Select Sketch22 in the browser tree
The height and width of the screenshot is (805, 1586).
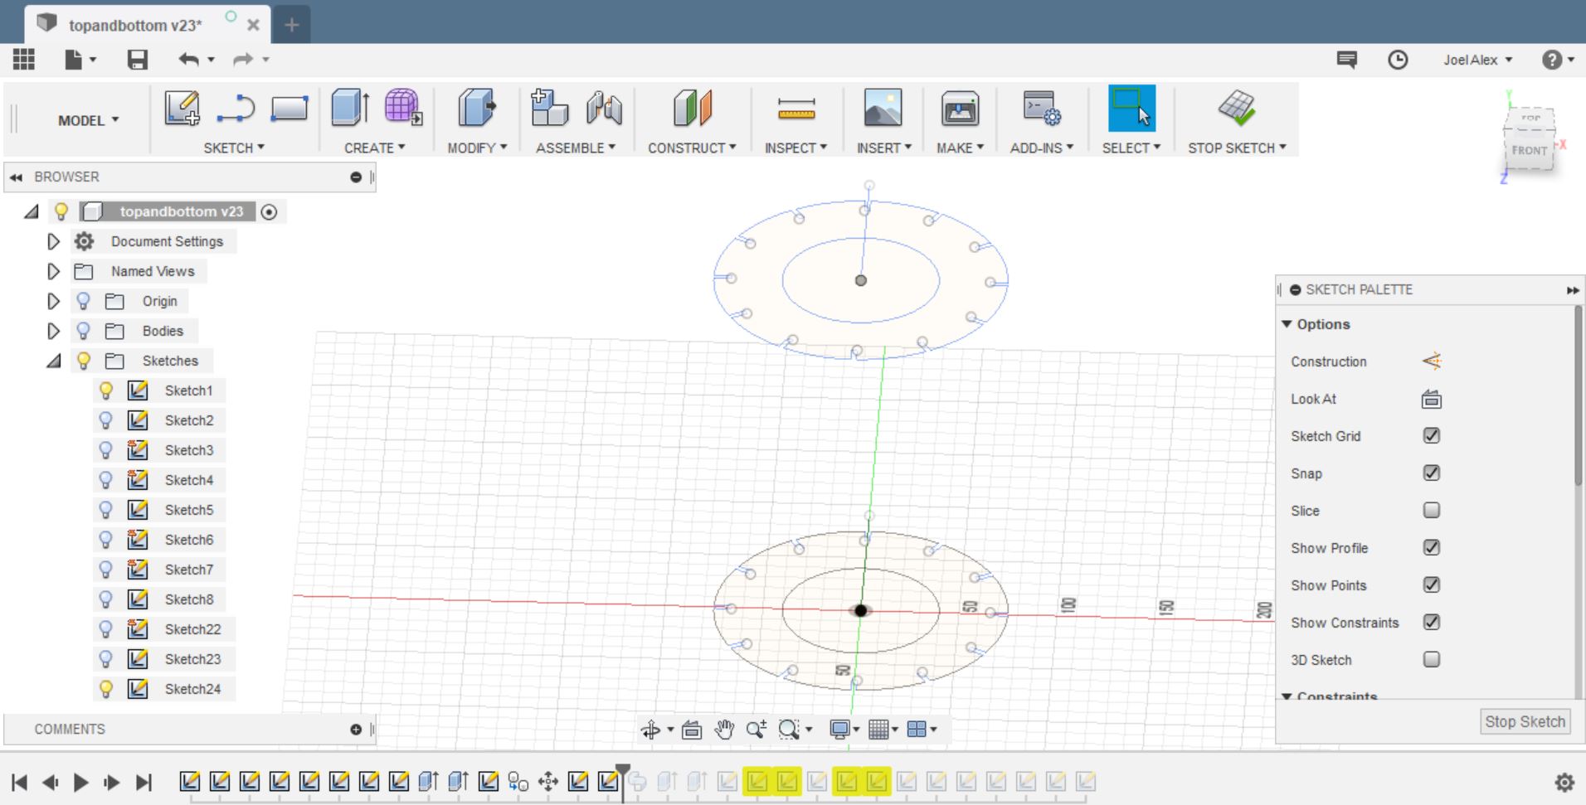pos(192,629)
